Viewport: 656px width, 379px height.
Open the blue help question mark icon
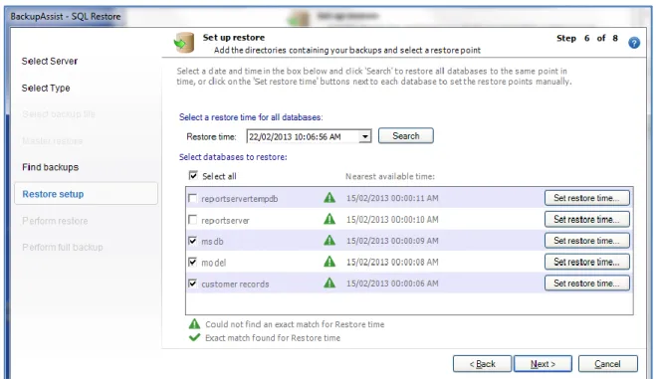point(634,43)
